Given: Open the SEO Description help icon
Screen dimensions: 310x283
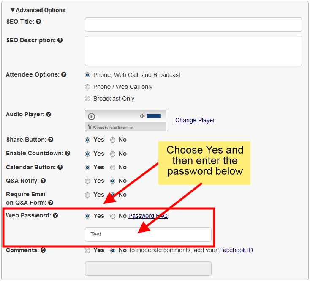Looking at the screenshot, I should coord(60,40).
